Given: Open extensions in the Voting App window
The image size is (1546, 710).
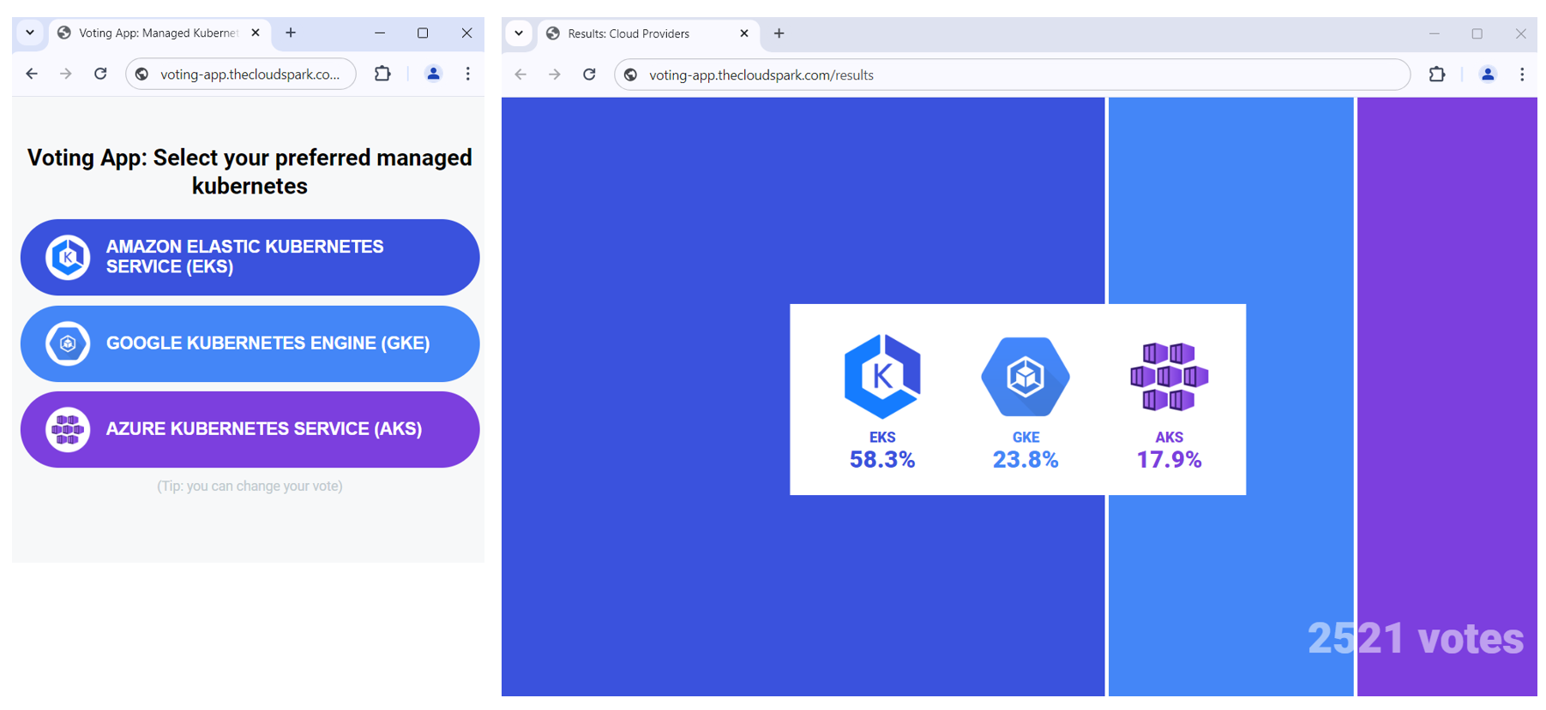Looking at the screenshot, I should [382, 74].
